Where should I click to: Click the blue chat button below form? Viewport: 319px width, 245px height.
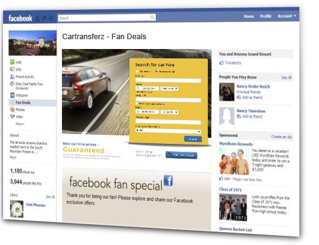coord(182,155)
